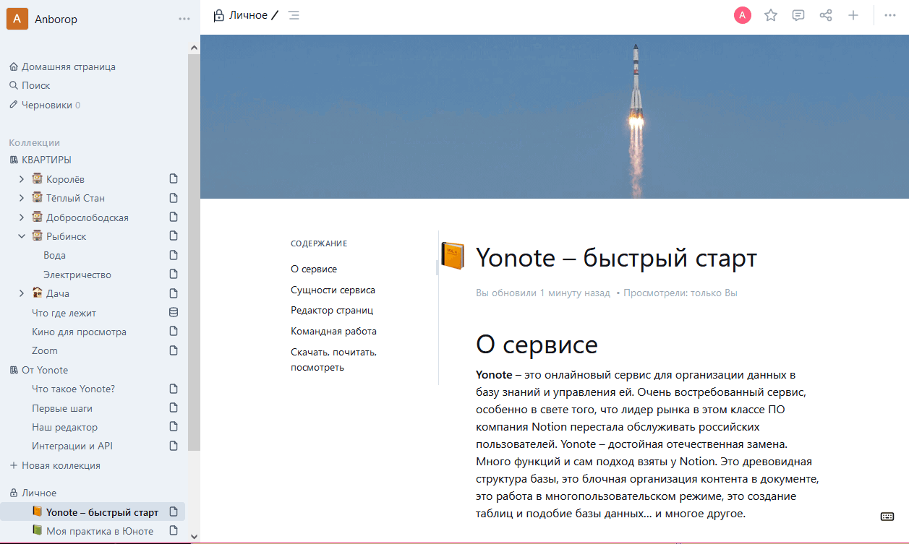Click page icon next to Электричество

click(x=174, y=274)
